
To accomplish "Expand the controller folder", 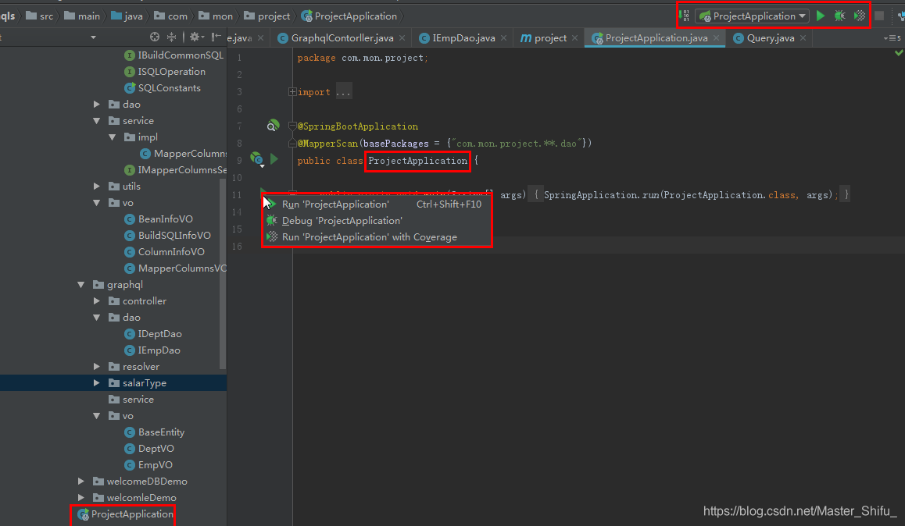I will [x=96, y=300].
